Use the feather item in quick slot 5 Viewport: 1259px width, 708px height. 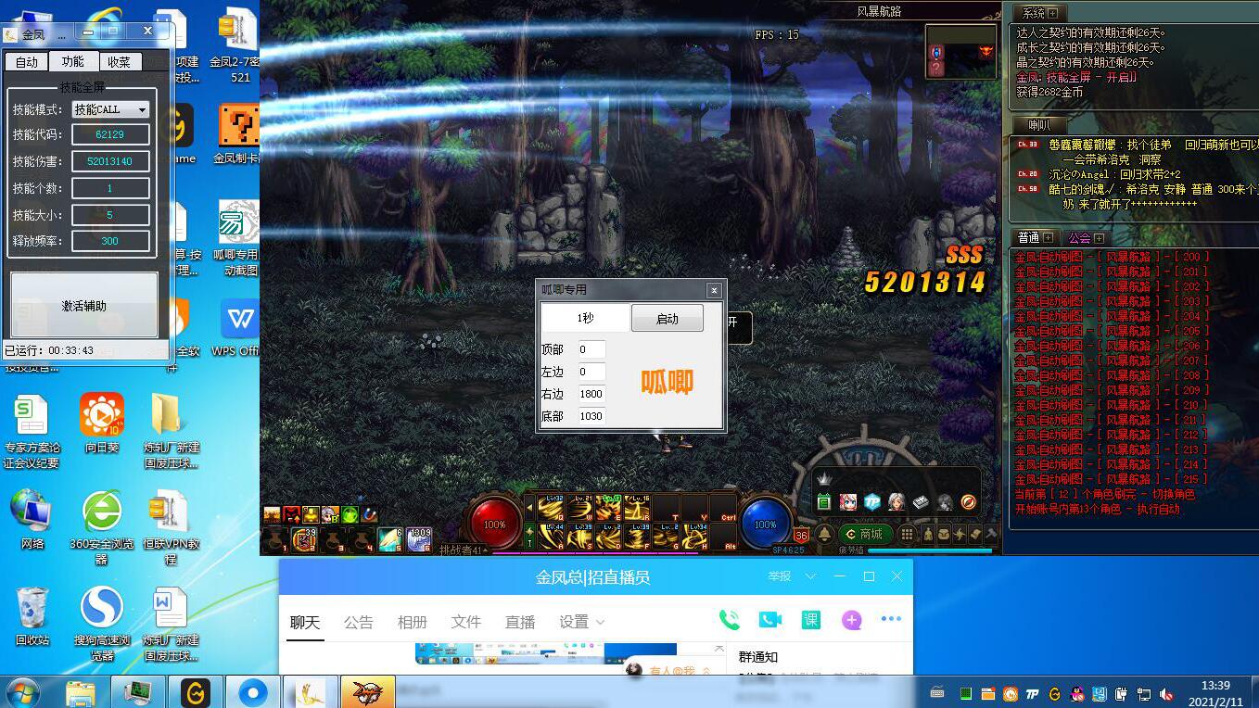390,539
